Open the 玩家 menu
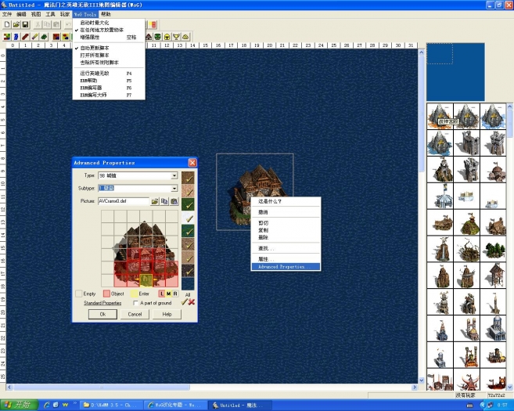This screenshot has height=411, width=514. point(65,14)
